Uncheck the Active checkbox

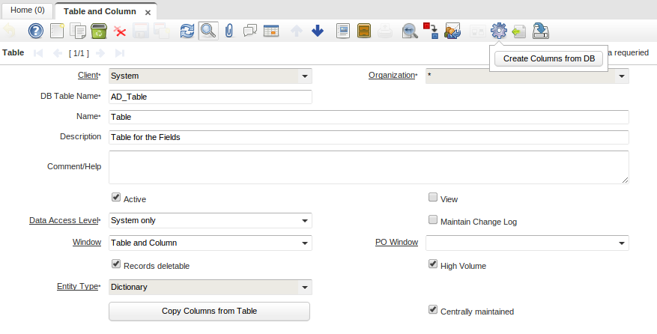tap(116, 198)
